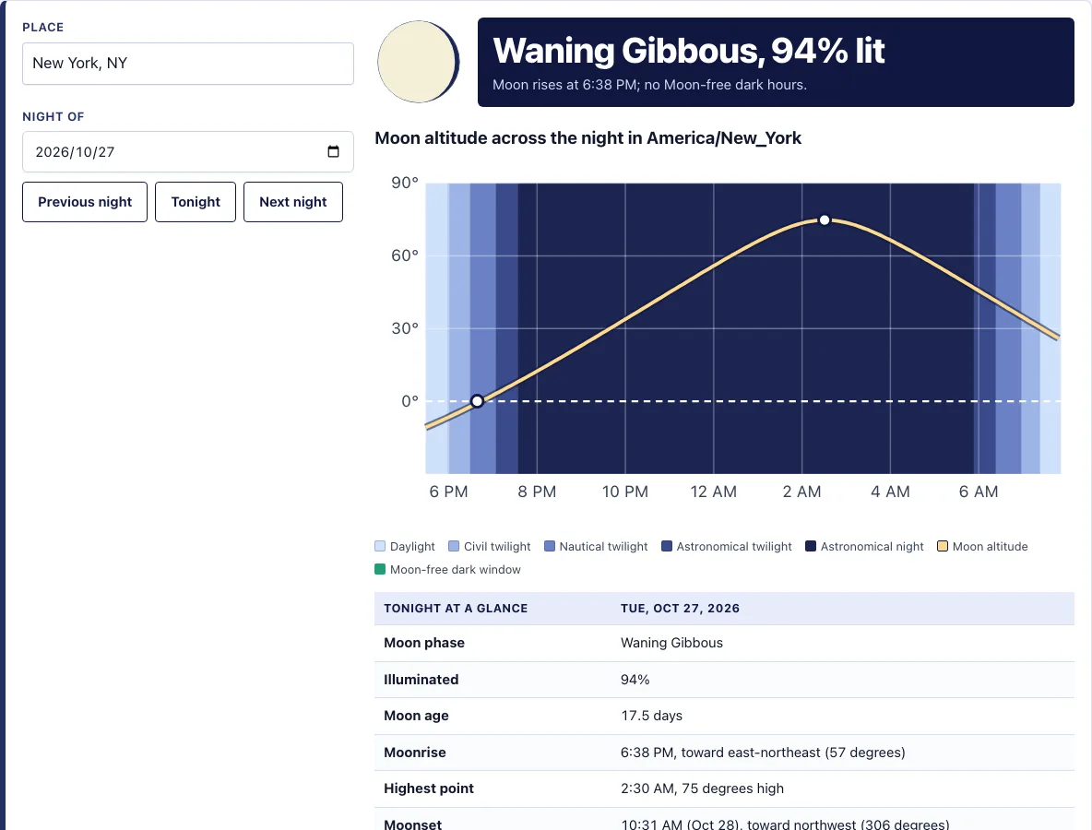Click the Moon-free dark window legend swatch
This screenshot has height=830, width=1092.
point(380,569)
